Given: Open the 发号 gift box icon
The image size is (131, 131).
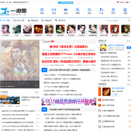Looking at the screenshot, I should coord(113,10).
